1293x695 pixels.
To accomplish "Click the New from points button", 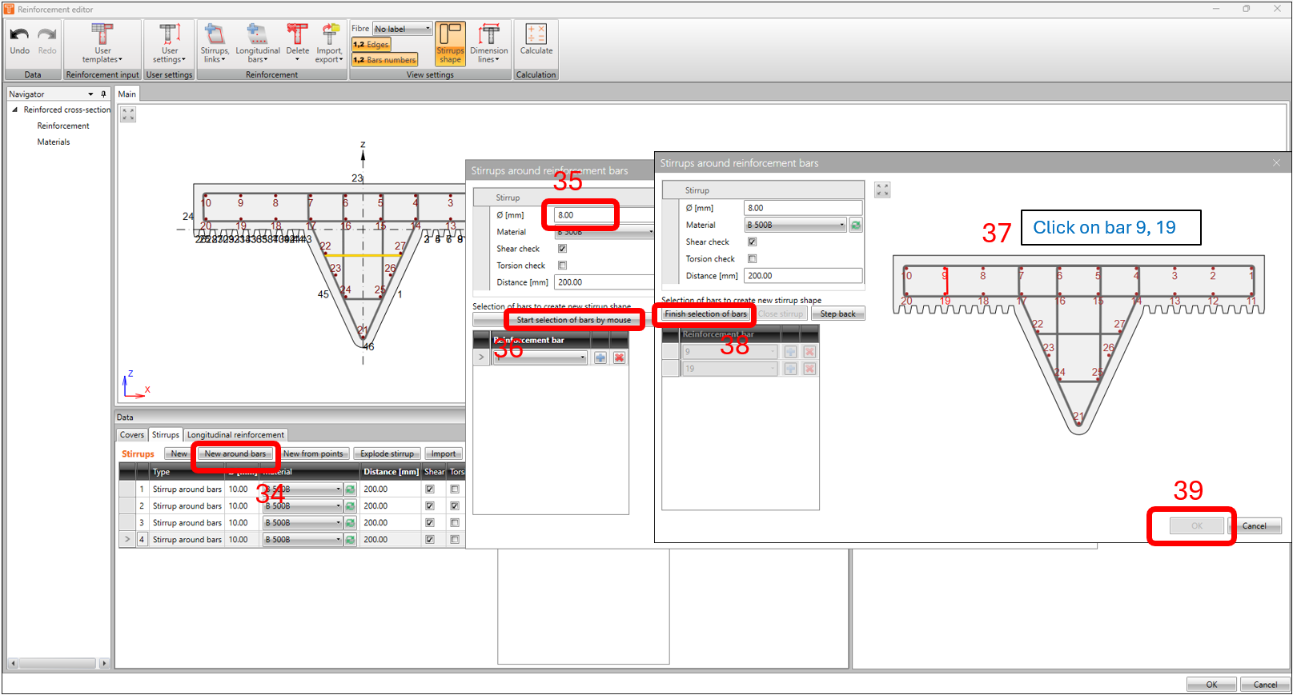I will click(x=313, y=454).
